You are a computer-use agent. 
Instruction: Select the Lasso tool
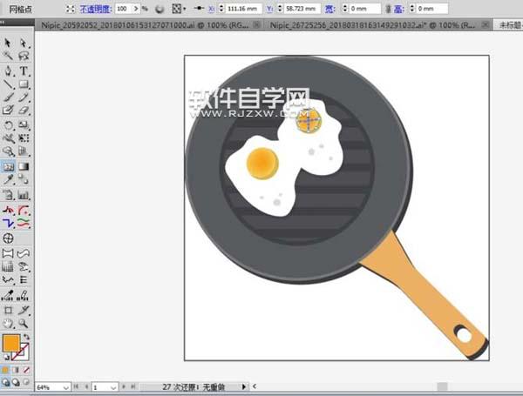[x=24, y=56]
